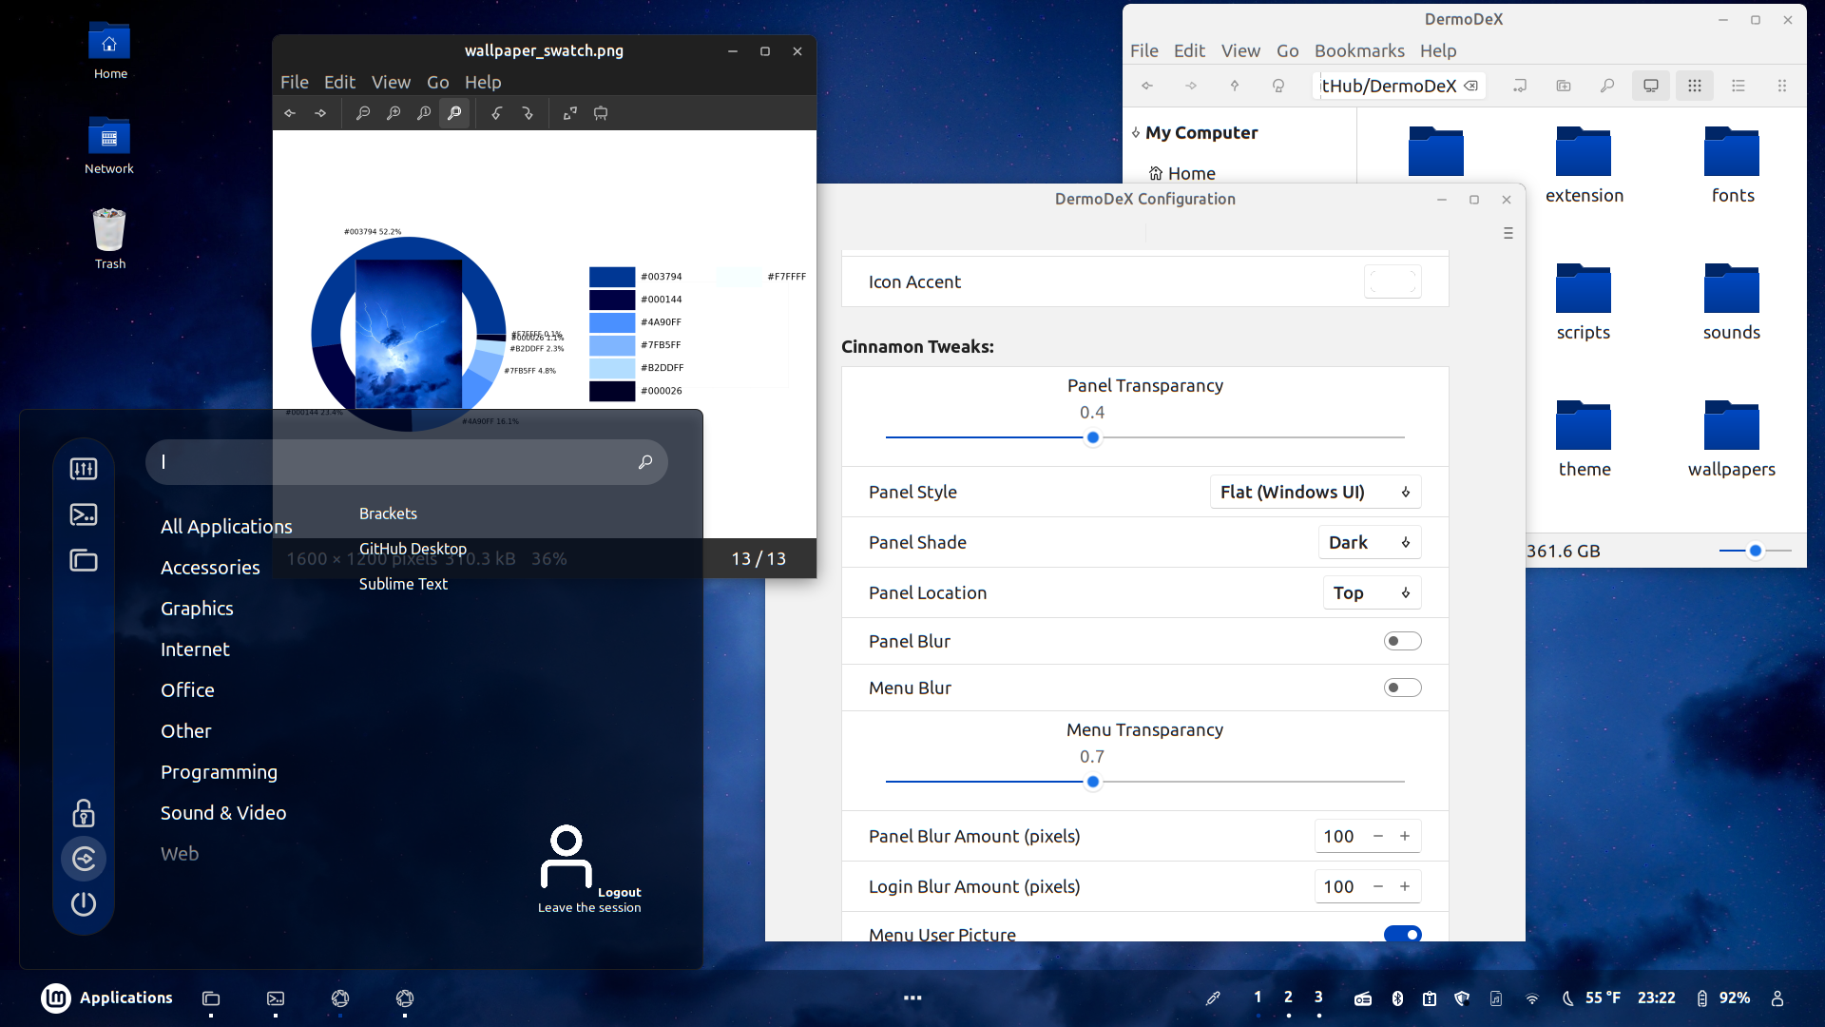Toggle the Panel Blur switch
1825x1027 pixels.
point(1402,641)
